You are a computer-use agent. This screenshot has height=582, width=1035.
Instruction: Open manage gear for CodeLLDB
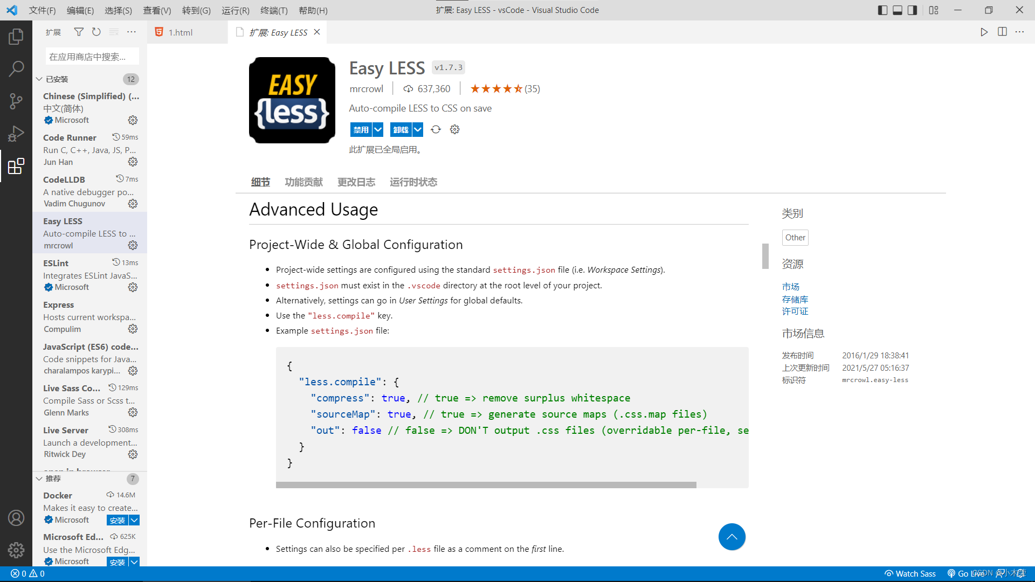133,204
